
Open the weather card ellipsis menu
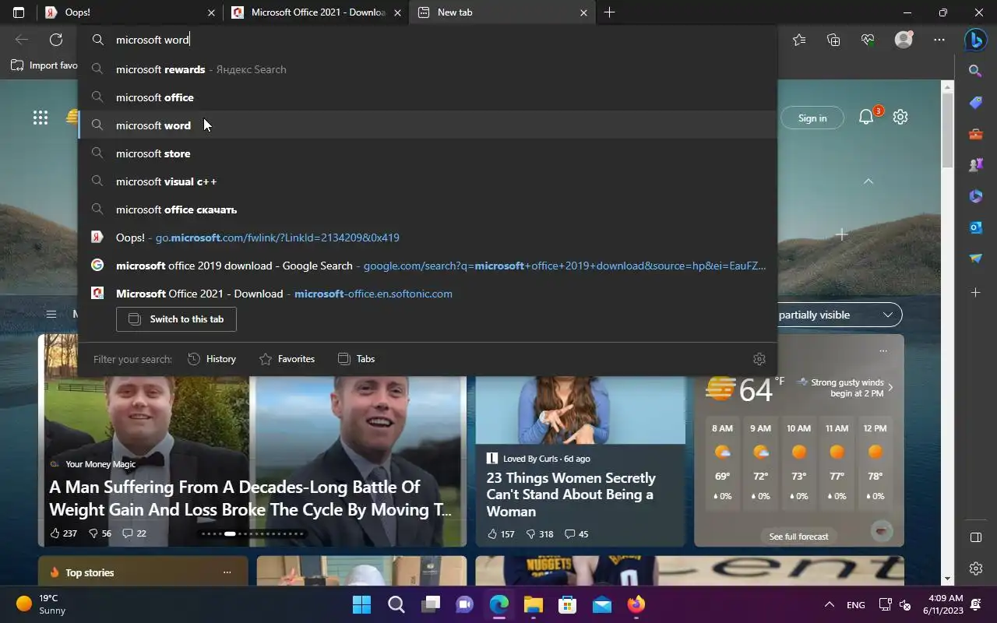(x=883, y=351)
